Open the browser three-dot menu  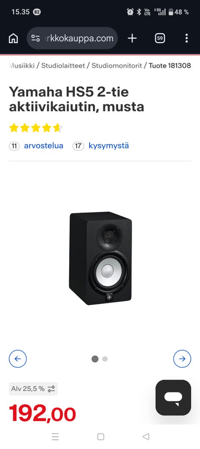[187, 38]
